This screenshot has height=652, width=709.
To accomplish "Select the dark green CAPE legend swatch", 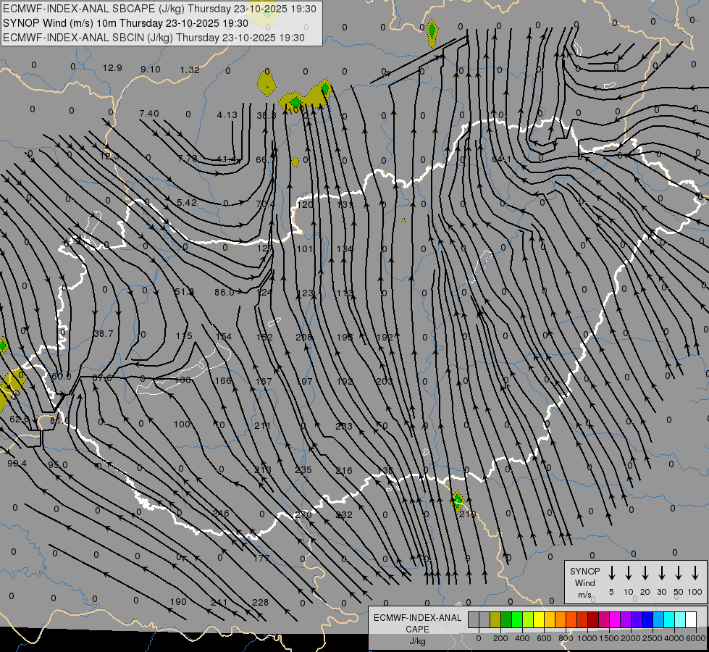I will [x=506, y=619].
